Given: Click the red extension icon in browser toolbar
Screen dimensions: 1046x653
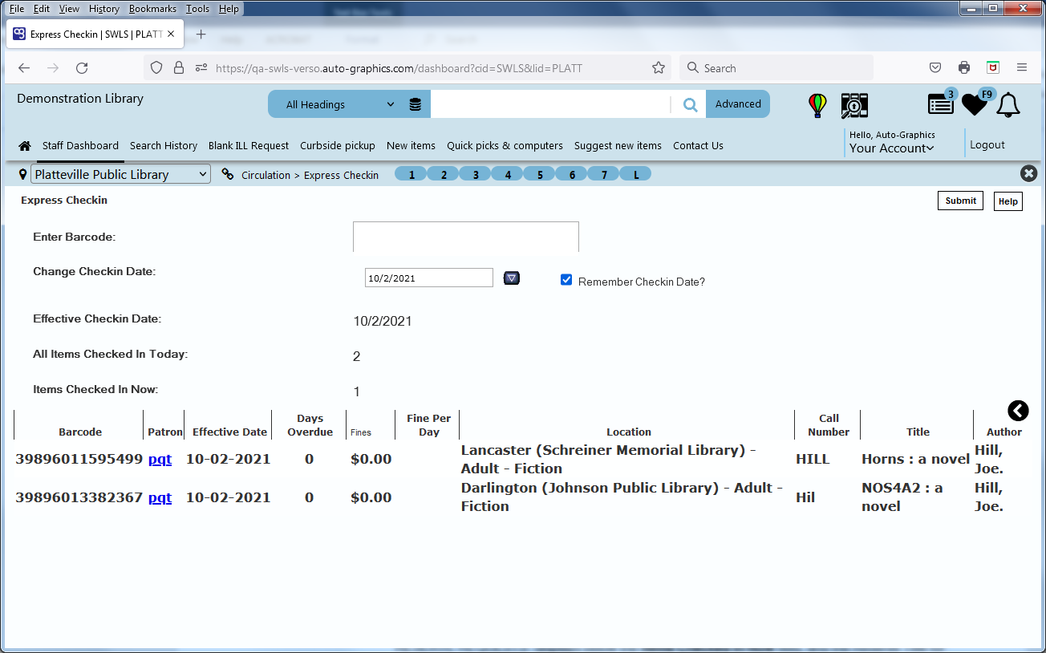Looking at the screenshot, I should pos(993,68).
